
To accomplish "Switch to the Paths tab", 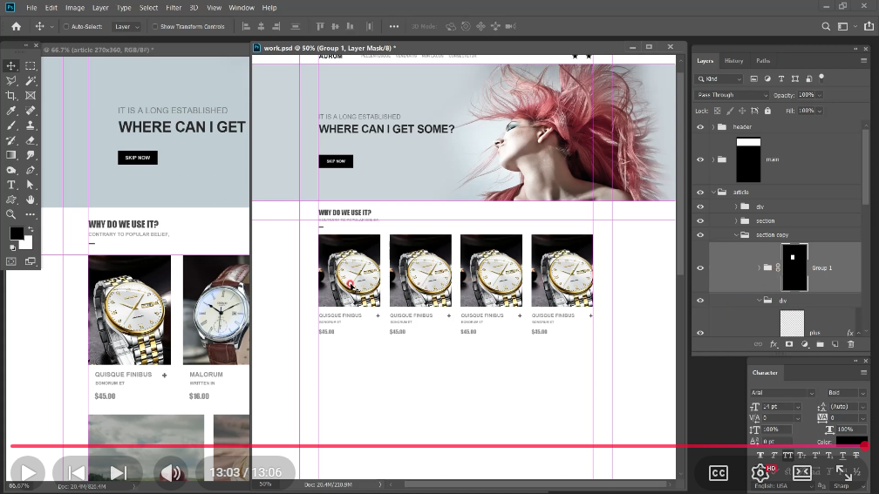I will click(x=763, y=60).
